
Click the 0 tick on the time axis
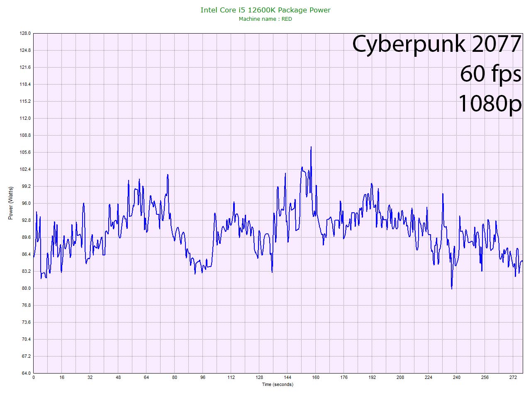[34, 378]
